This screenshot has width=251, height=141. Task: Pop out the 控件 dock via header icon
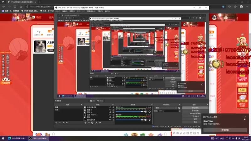[207, 105]
